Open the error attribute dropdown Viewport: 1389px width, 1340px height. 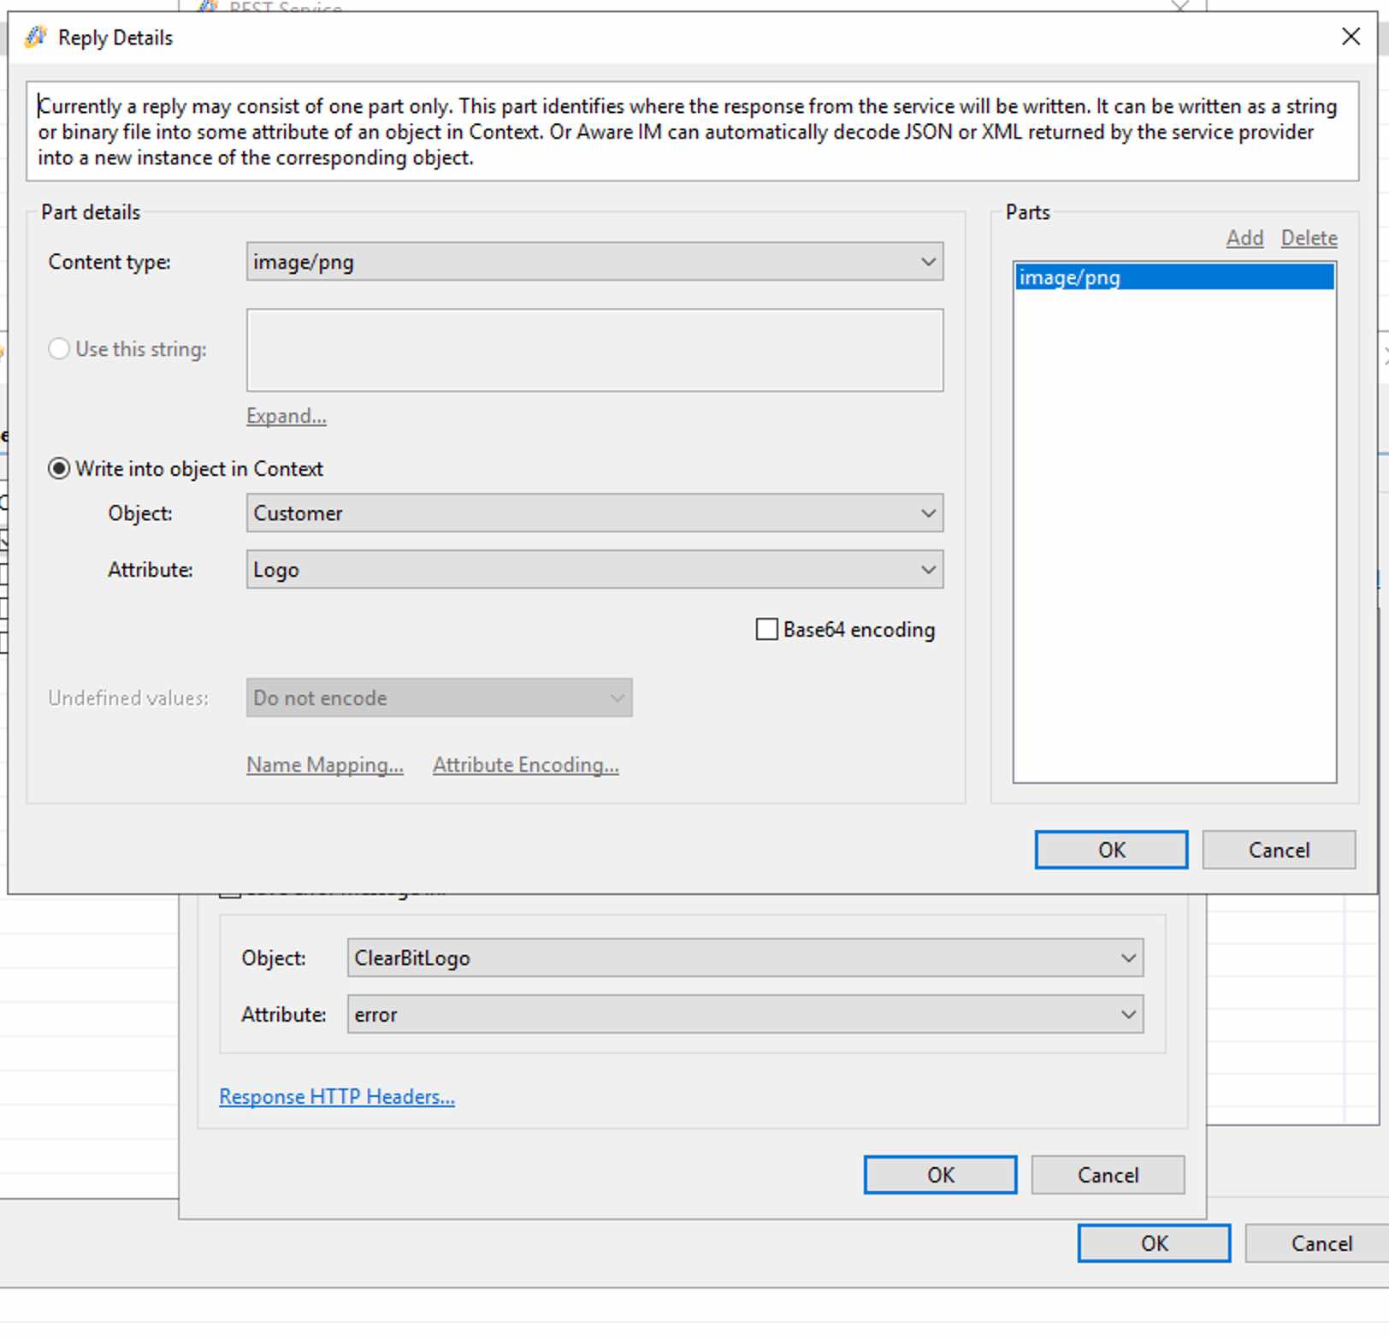[x=745, y=1015]
